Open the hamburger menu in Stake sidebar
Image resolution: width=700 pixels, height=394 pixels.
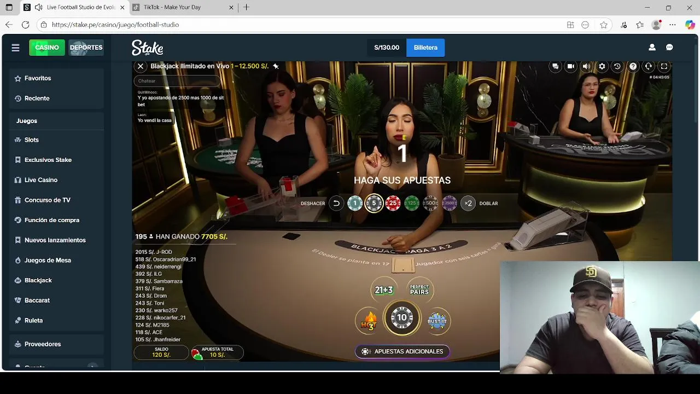pos(15,48)
